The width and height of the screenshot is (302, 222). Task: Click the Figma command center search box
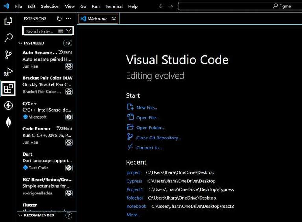240,6
